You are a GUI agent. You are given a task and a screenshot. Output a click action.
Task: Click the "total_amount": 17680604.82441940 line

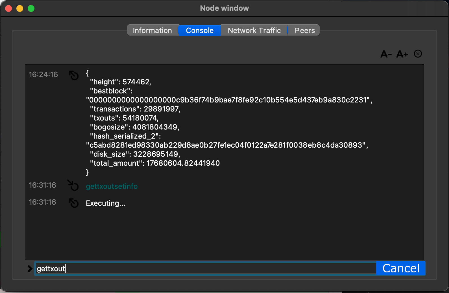pyautogui.click(x=155, y=163)
